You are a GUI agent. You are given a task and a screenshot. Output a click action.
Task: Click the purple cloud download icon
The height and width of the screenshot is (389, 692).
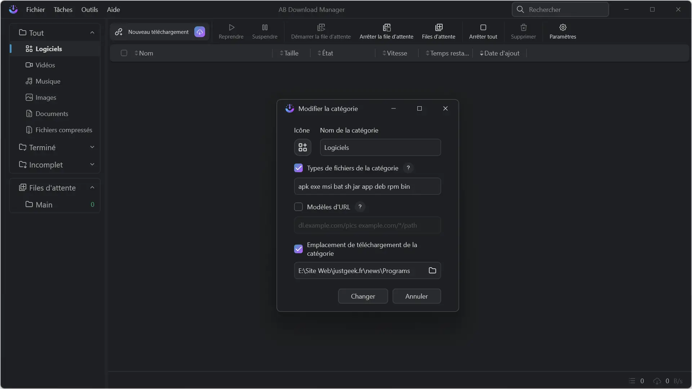tap(200, 32)
